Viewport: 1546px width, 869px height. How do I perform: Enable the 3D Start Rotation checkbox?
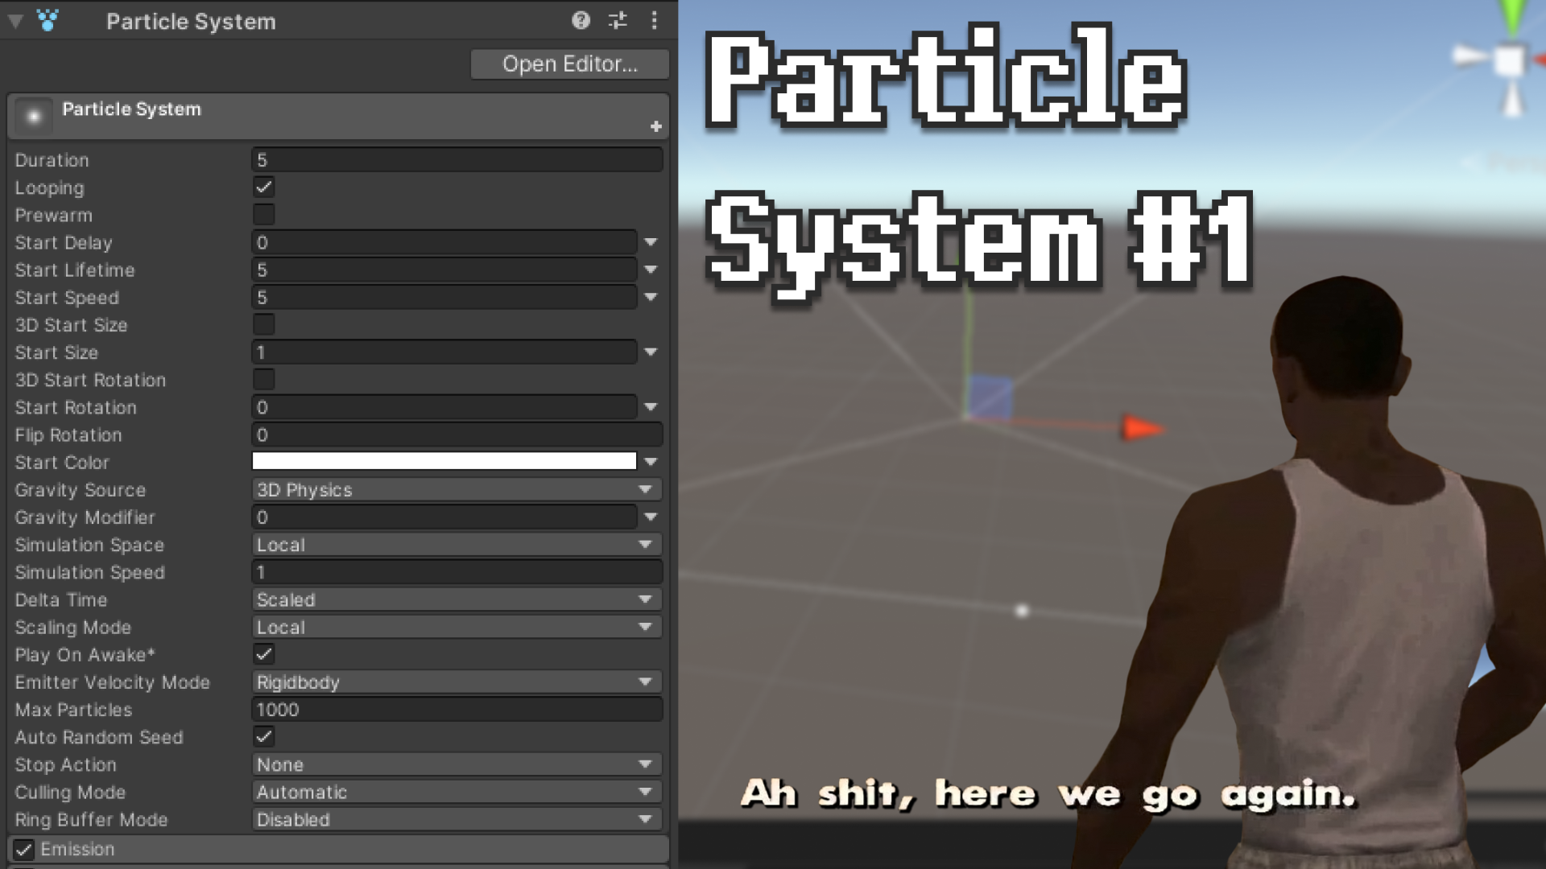tap(263, 380)
